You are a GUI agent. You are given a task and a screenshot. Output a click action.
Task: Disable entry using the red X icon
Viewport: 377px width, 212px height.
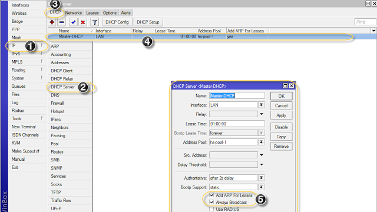pyautogui.click(x=82, y=22)
